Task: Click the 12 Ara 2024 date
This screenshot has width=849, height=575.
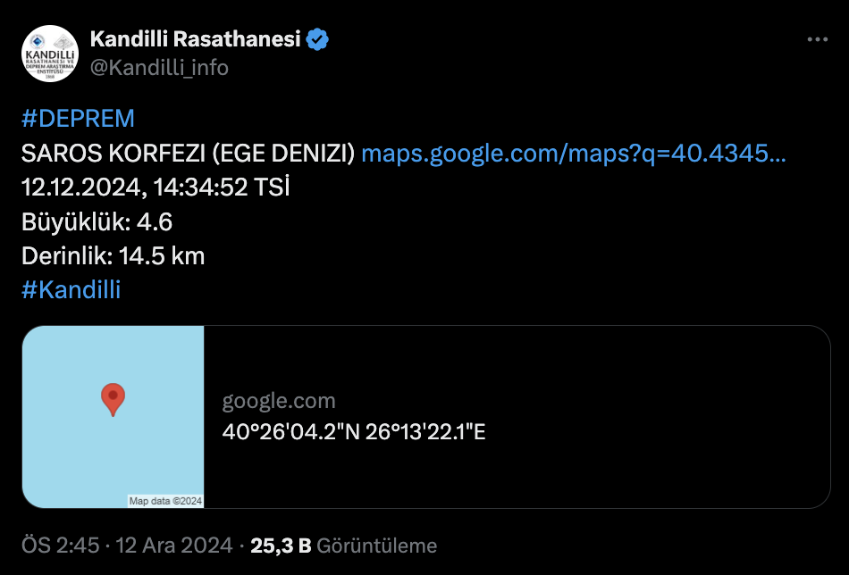Action: (x=173, y=546)
